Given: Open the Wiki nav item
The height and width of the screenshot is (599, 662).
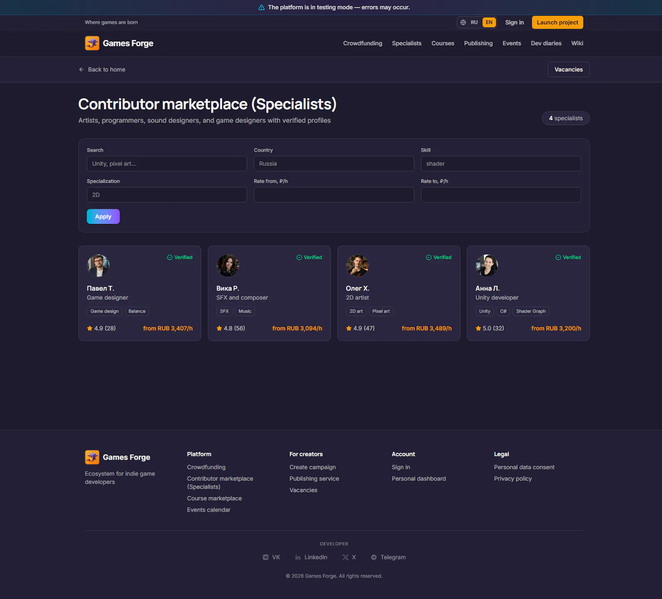Looking at the screenshot, I should (577, 43).
